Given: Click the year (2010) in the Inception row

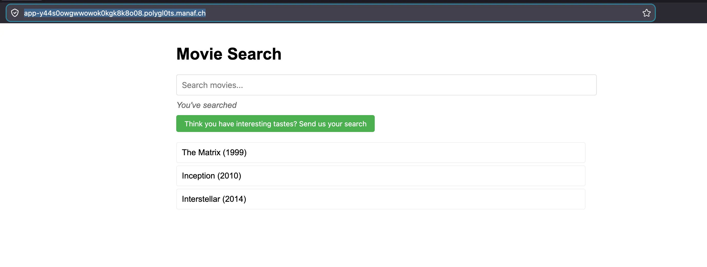Looking at the screenshot, I should (x=229, y=176).
